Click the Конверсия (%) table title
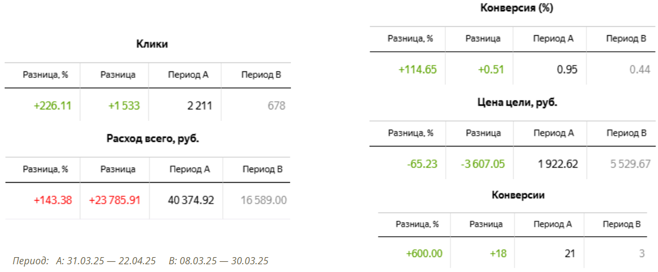 (x=517, y=8)
